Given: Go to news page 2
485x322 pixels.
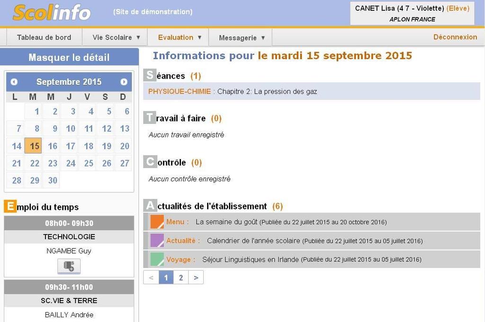Looking at the screenshot, I should [x=181, y=277].
